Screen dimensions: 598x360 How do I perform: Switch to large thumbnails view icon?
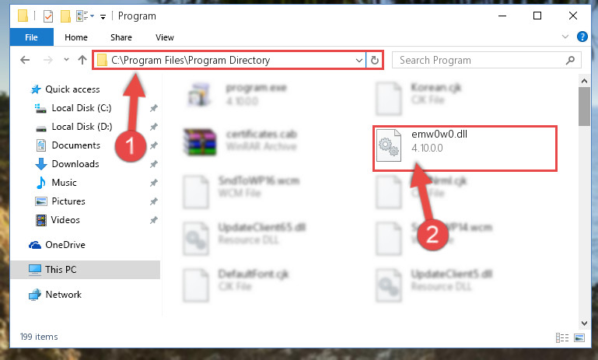tap(579, 337)
